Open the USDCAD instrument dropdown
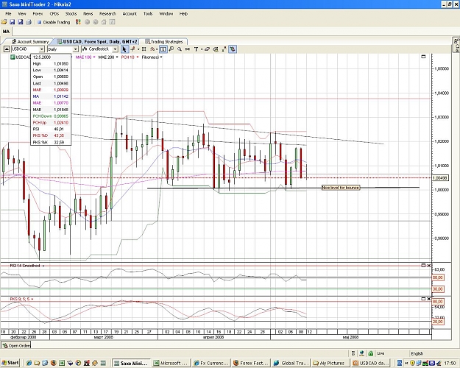460x368 pixels. pos(41,49)
